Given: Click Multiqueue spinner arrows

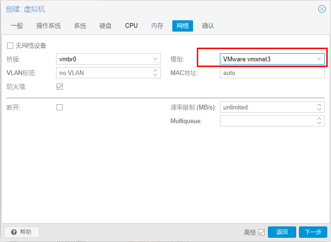Looking at the screenshot, I should click(x=319, y=121).
